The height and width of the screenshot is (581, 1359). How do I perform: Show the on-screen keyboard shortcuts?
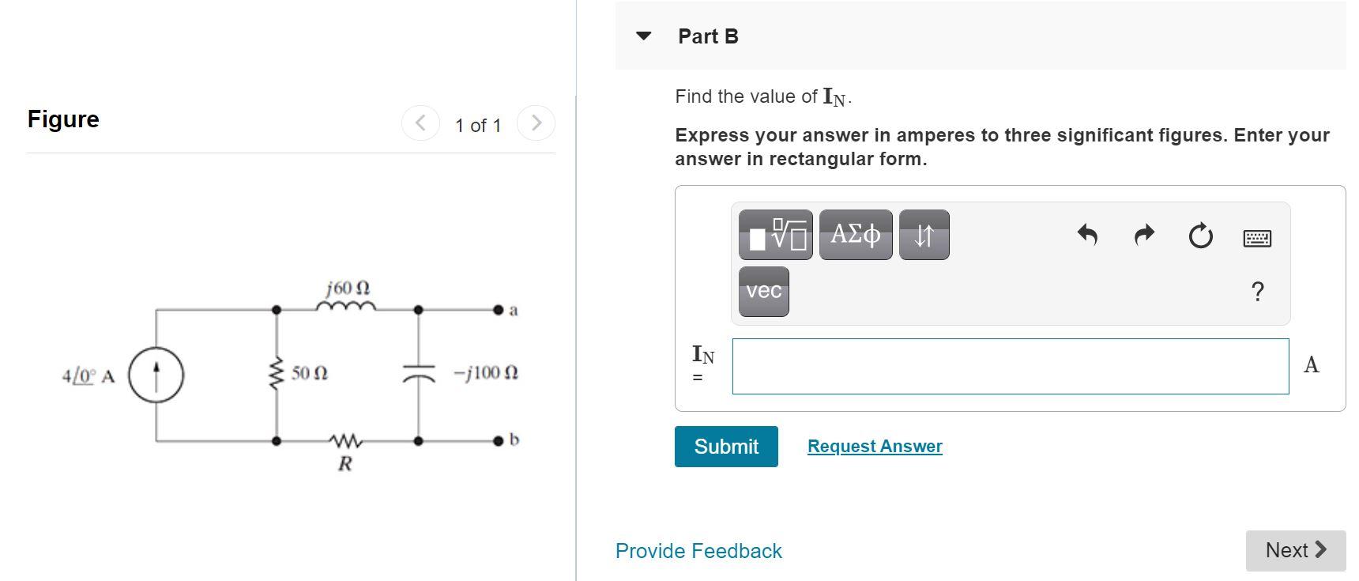[1256, 236]
